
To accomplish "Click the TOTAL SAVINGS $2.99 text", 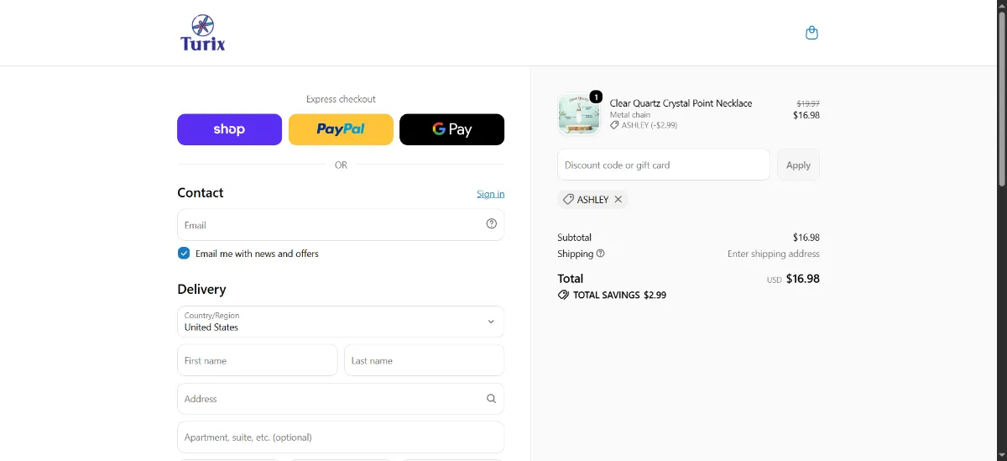I will (619, 296).
